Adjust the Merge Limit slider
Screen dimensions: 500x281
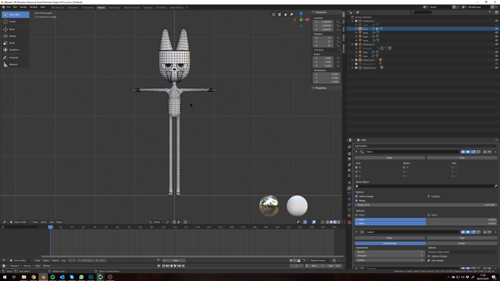(x=426, y=205)
